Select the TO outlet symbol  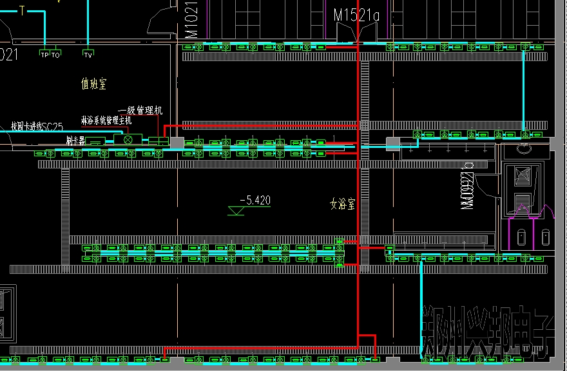55,55
